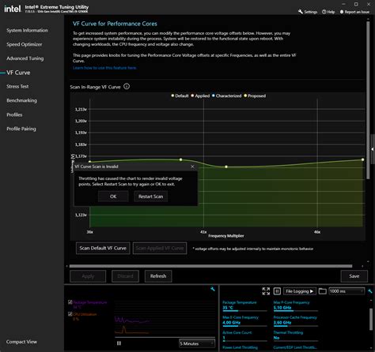Click the horizontal scrollbar below the chart
Screen dimensions: 375x352
click(210, 266)
